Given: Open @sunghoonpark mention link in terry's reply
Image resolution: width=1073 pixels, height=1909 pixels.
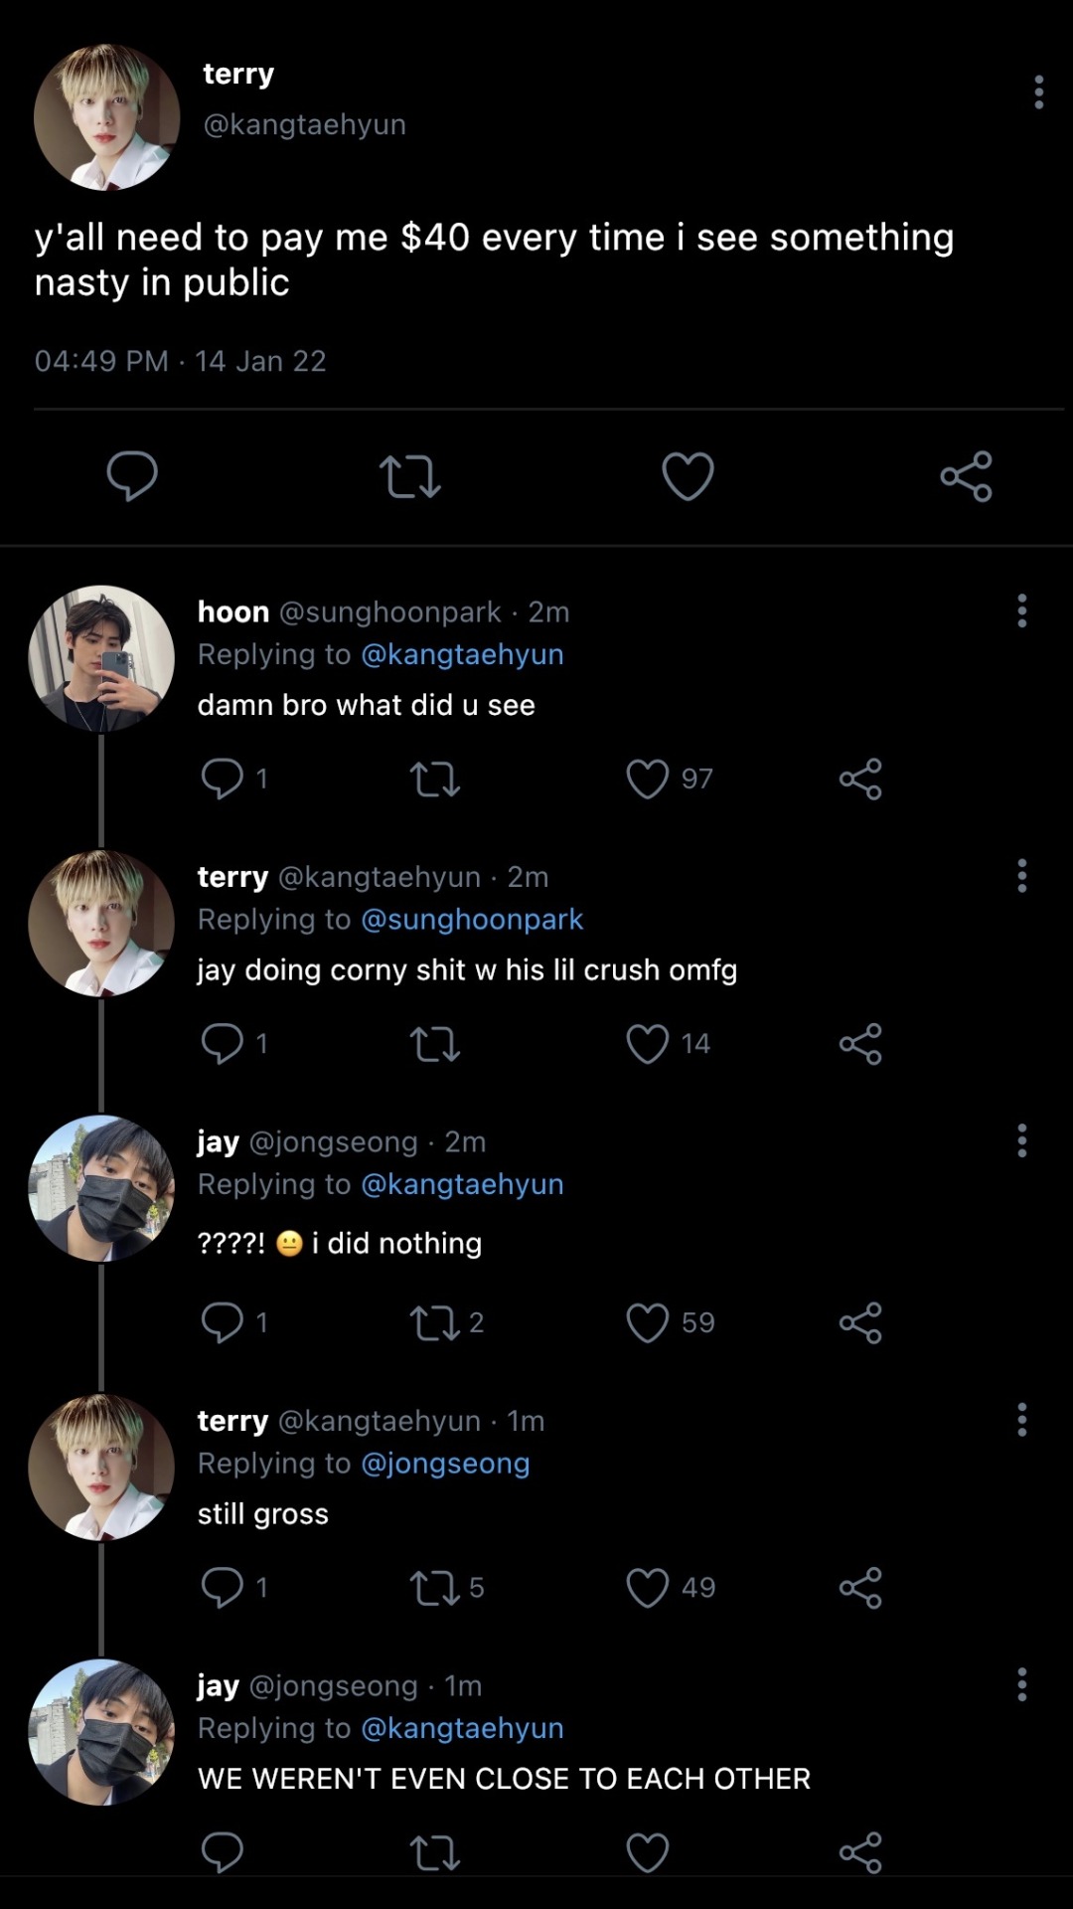Looking at the screenshot, I should (x=472, y=920).
